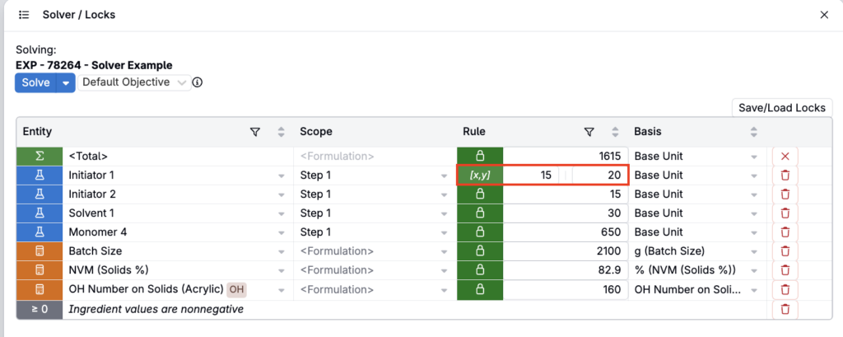Remove the Total row with red X
The width and height of the screenshot is (843, 337).
(785, 157)
